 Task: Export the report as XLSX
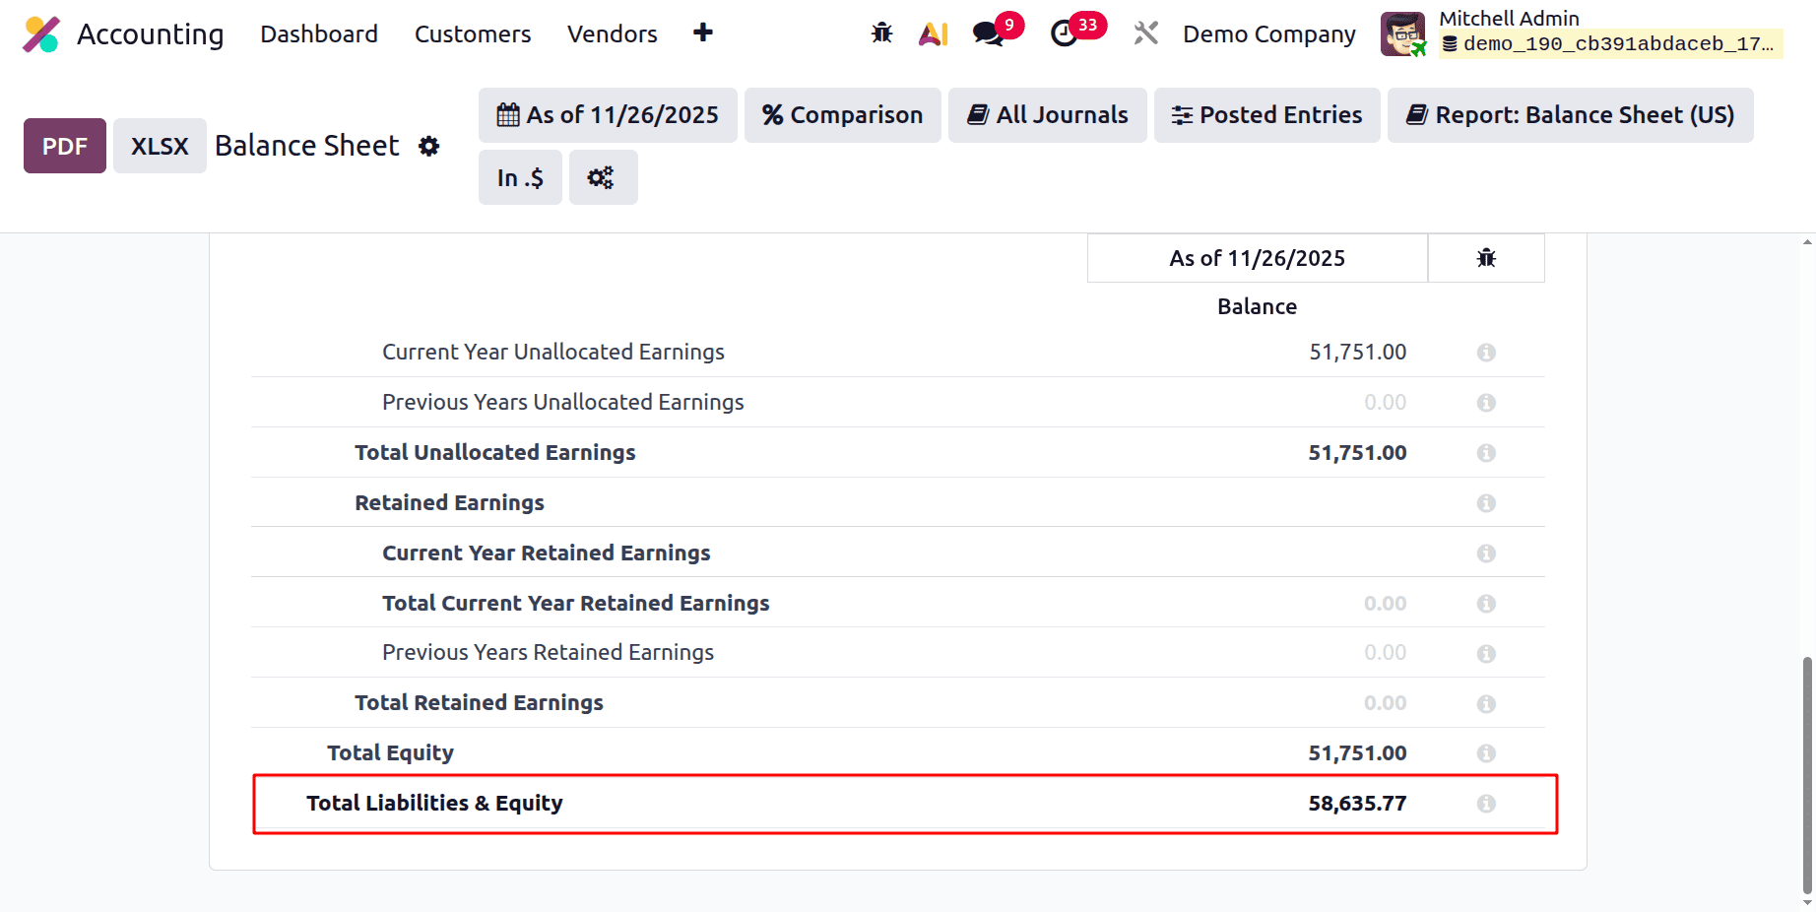(160, 146)
